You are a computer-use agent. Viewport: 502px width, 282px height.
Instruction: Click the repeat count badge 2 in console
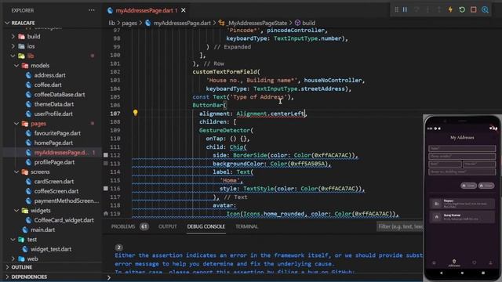point(118,248)
